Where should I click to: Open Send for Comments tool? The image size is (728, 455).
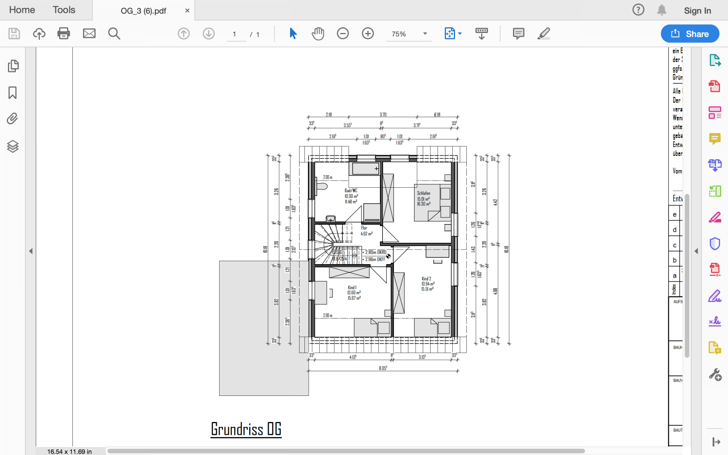tap(715, 348)
